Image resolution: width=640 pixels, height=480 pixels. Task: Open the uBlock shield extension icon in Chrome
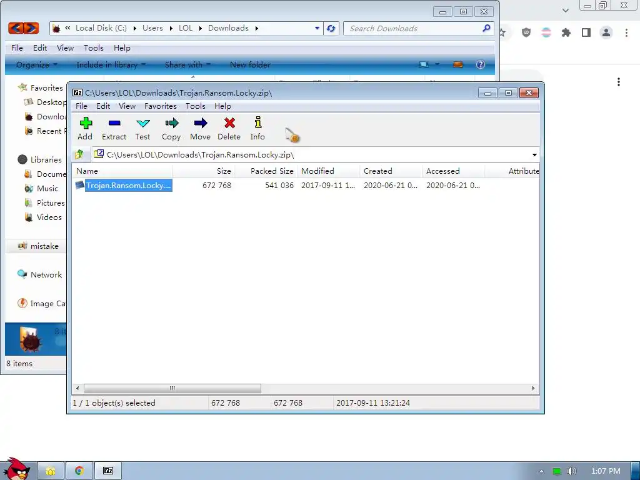coord(526,32)
